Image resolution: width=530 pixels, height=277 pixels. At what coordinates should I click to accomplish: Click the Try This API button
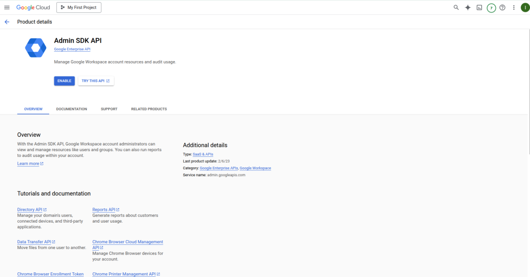tap(96, 81)
